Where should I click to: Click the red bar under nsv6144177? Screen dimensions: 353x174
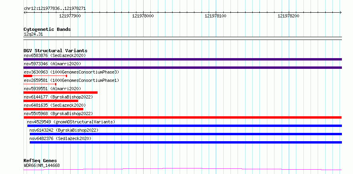(x=51, y=101)
